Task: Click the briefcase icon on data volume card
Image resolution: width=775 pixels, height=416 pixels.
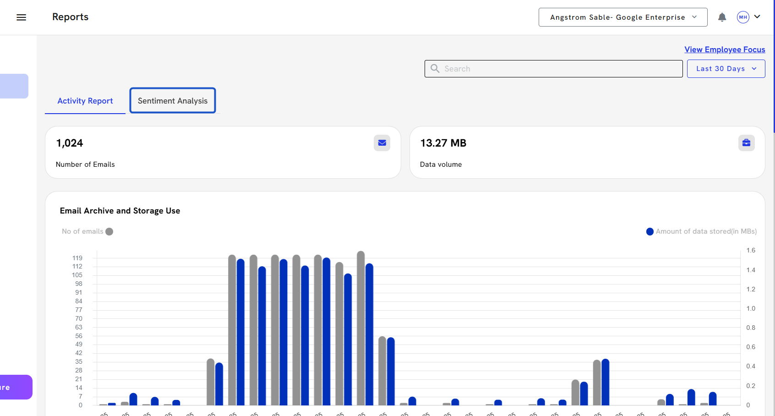Action: (746, 143)
